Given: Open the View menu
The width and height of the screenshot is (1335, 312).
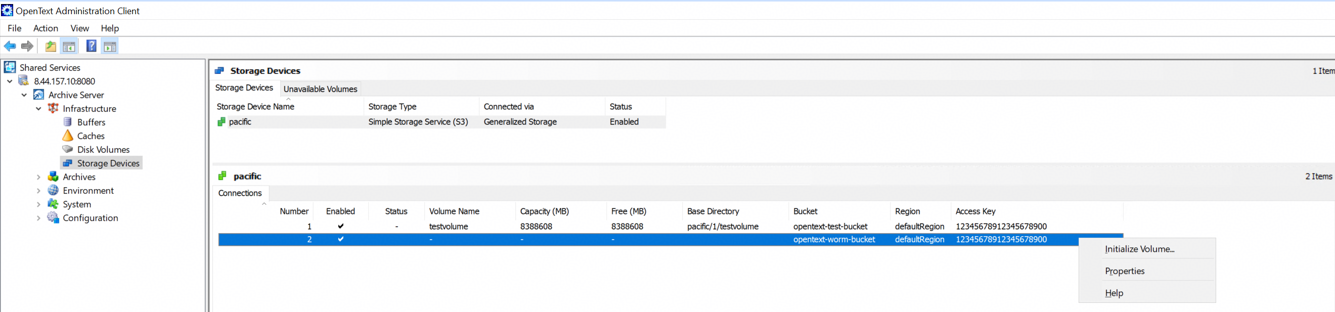Looking at the screenshot, I should (80, 28).
